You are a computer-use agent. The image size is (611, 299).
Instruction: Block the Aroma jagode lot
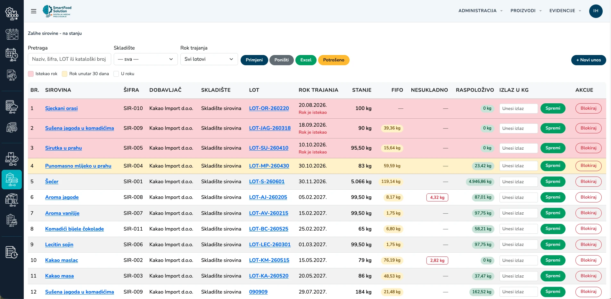click(x=588, y=197)
